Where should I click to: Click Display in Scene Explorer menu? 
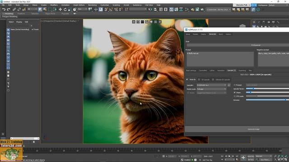[x=19, y=22]
